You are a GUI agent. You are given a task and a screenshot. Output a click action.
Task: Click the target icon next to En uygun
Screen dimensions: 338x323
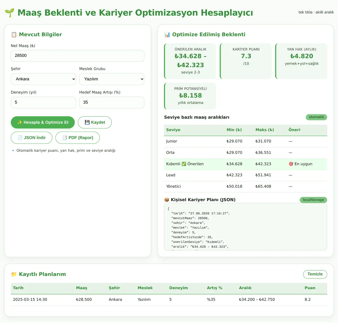pos(291,164)
